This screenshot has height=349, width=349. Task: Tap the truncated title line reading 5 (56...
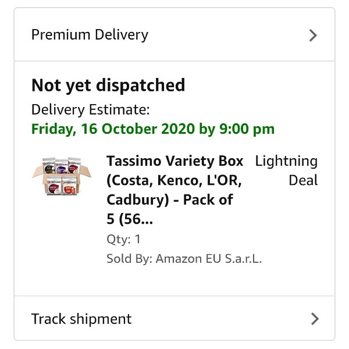pos(130,219)
